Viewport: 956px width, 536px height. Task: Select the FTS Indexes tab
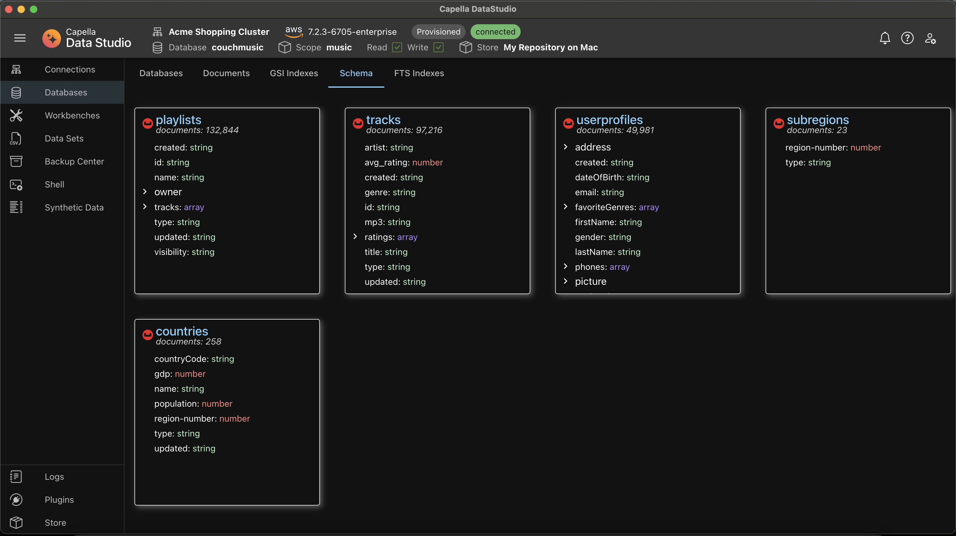419,73
